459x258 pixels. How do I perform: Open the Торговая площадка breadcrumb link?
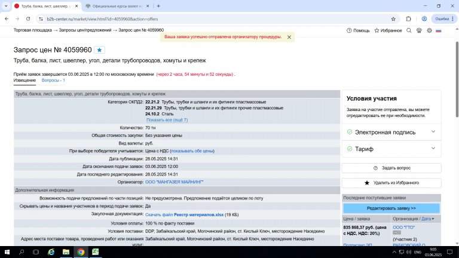coord(32,30)
